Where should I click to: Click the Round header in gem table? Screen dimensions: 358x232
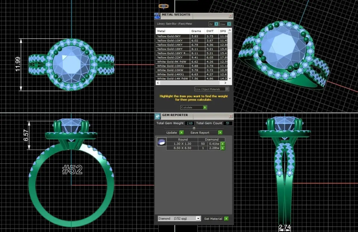pyautogui.click(x=183, y=139)
